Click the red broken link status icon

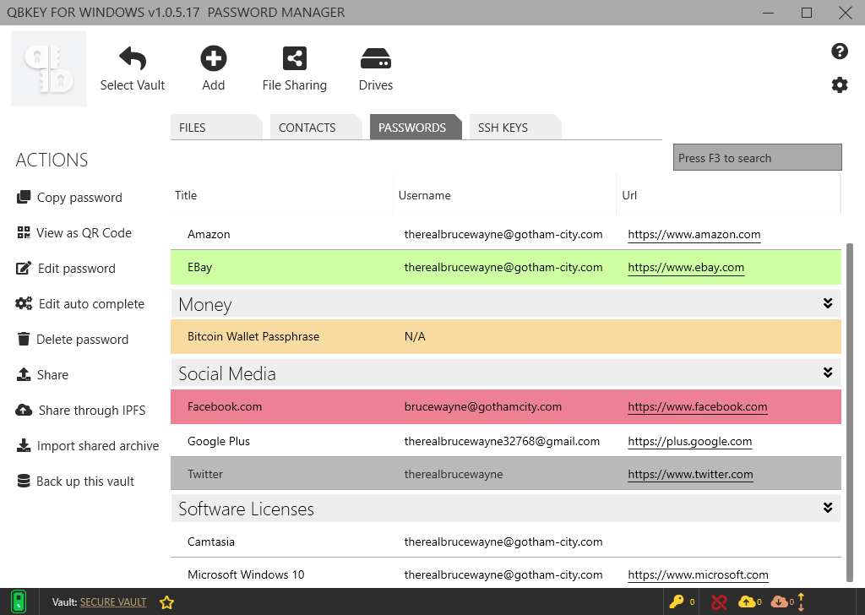[719, 601]
